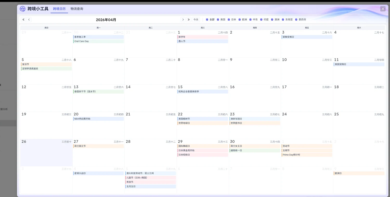Select the 愚人节 event

(203, 41)
